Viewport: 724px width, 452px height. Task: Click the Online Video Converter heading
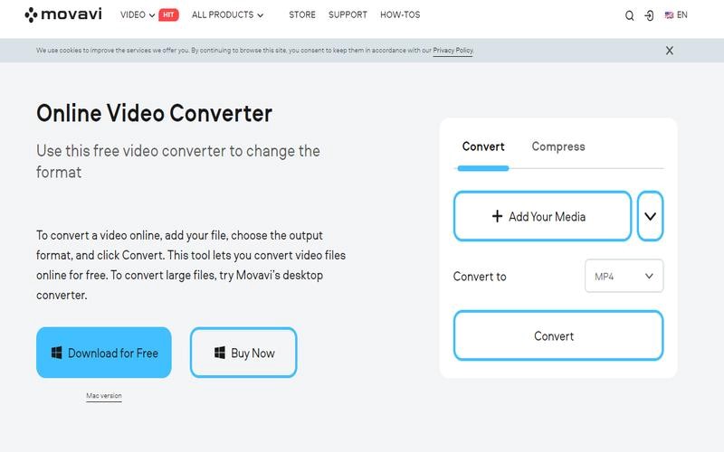154,114
